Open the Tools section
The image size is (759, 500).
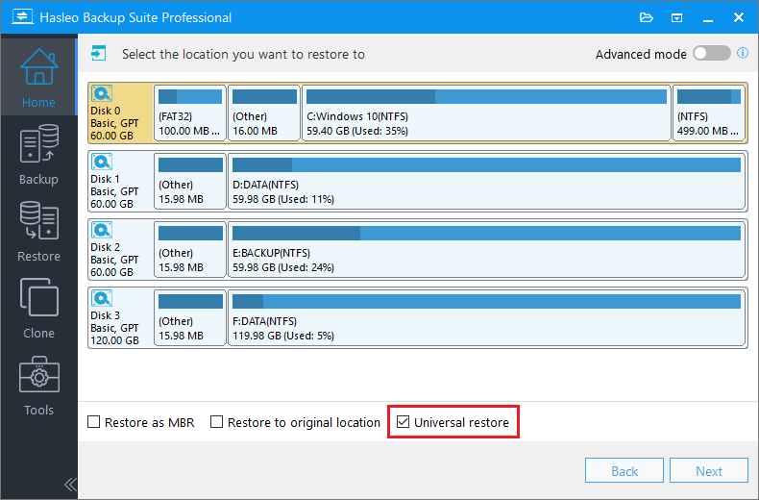tap(38, 386)
